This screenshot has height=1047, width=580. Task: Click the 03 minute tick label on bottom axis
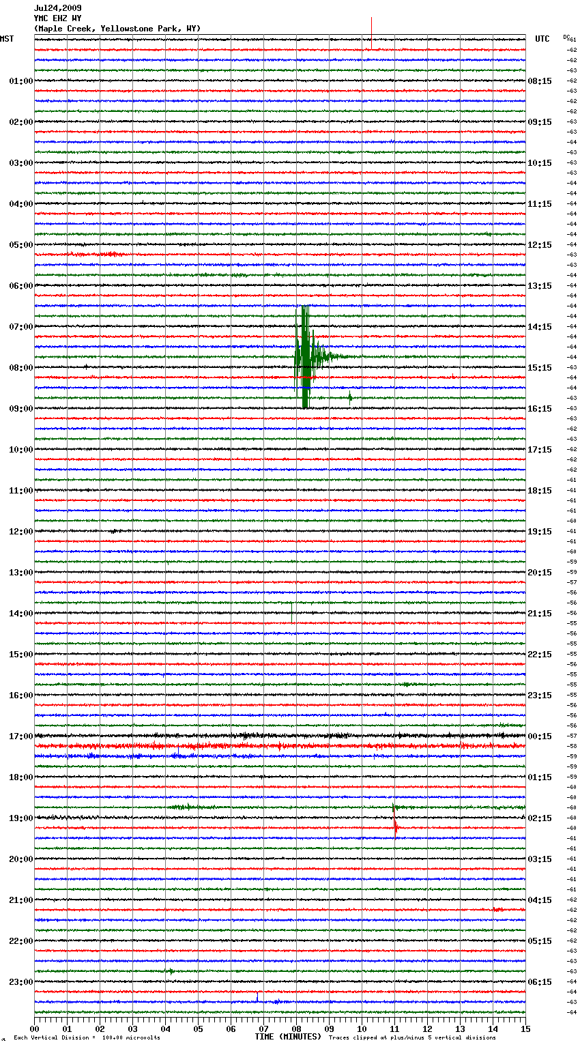click(x=132, y=1029)
